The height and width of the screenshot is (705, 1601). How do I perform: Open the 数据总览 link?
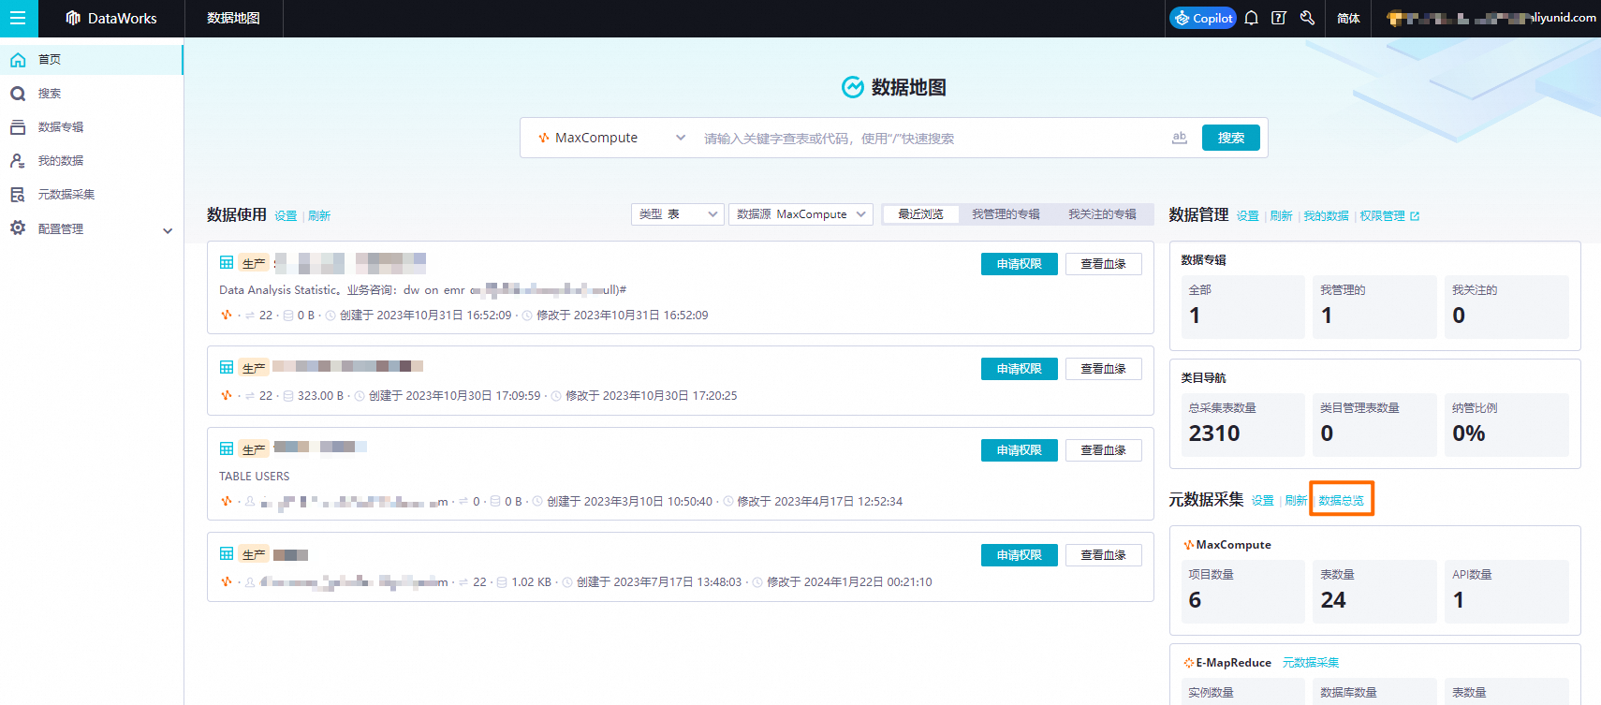click(x=1342, y=501)
